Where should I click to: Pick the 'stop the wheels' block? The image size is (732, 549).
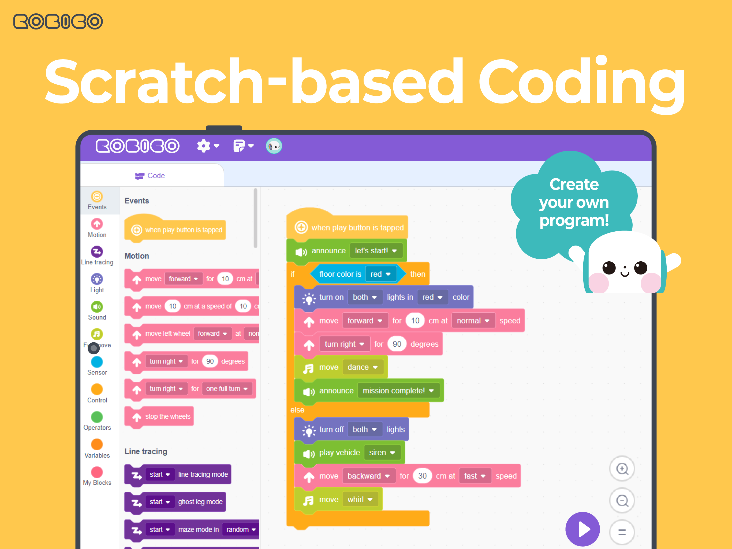(x=159, y=417)
